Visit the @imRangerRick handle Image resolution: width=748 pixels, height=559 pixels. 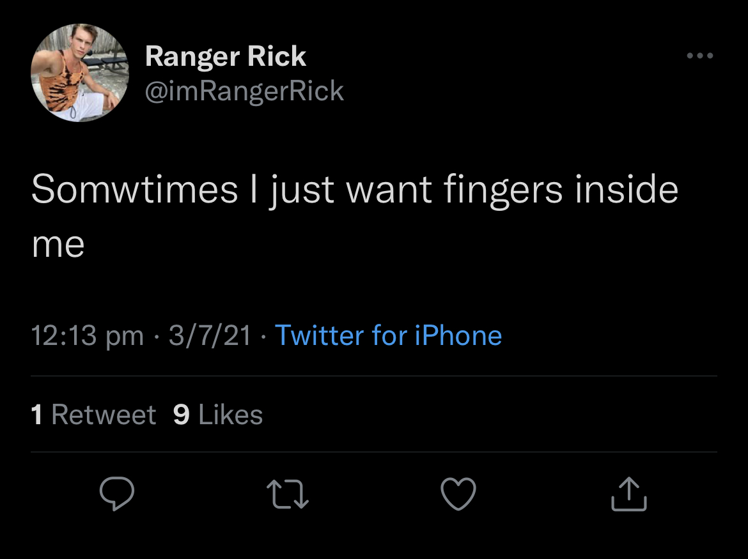[244, 91]
